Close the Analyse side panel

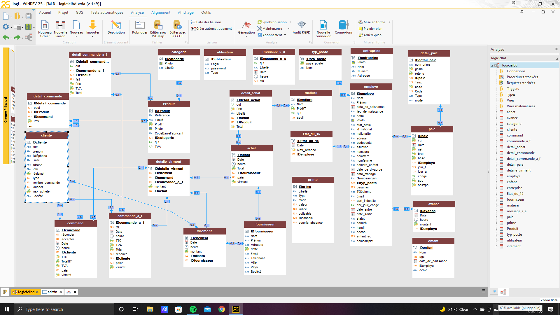coord(556,49)
